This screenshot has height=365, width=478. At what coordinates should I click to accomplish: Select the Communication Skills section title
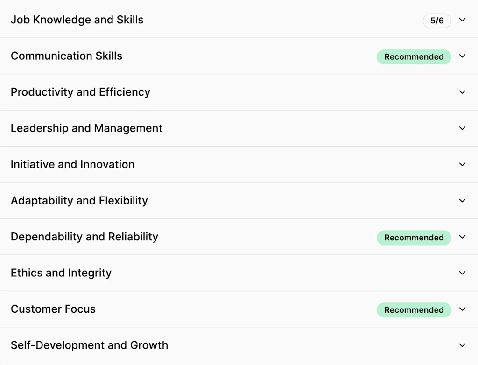tap(66, 56)
